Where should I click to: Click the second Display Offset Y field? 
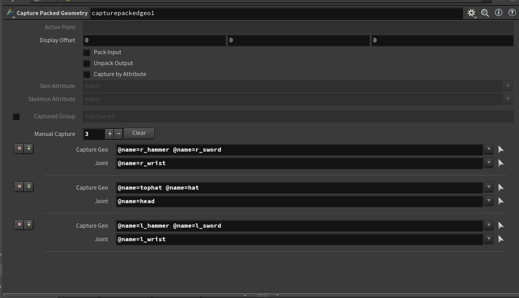[298, 41]
